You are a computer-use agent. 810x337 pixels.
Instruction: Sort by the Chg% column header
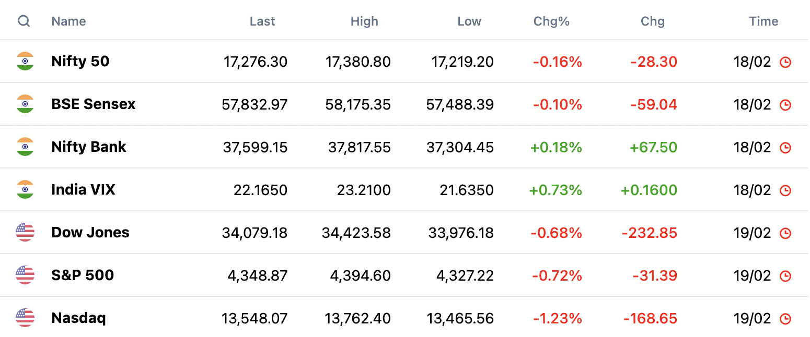click(551, 21)
